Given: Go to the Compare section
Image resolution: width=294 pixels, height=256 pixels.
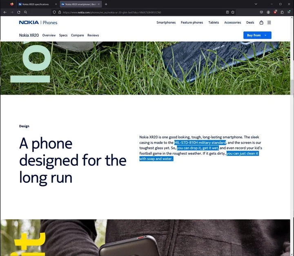Looking at the screenshot, I should (78, 35).
